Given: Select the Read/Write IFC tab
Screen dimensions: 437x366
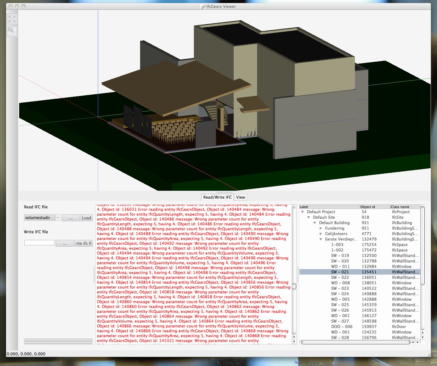Looking at the screenshot, I should (218, 197).
